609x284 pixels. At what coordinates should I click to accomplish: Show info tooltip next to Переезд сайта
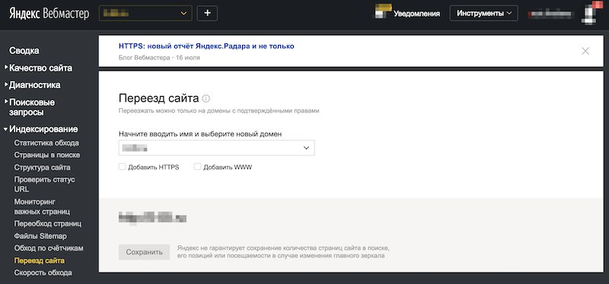tap(206, 98)
